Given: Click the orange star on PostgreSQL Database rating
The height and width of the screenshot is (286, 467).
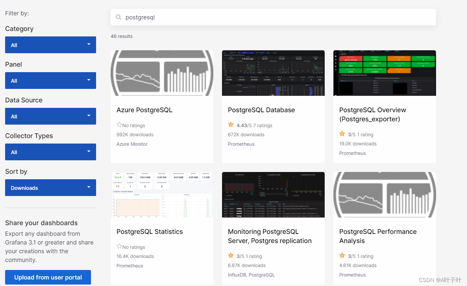Looking at the screenshot, I should [x=230, y=125].
